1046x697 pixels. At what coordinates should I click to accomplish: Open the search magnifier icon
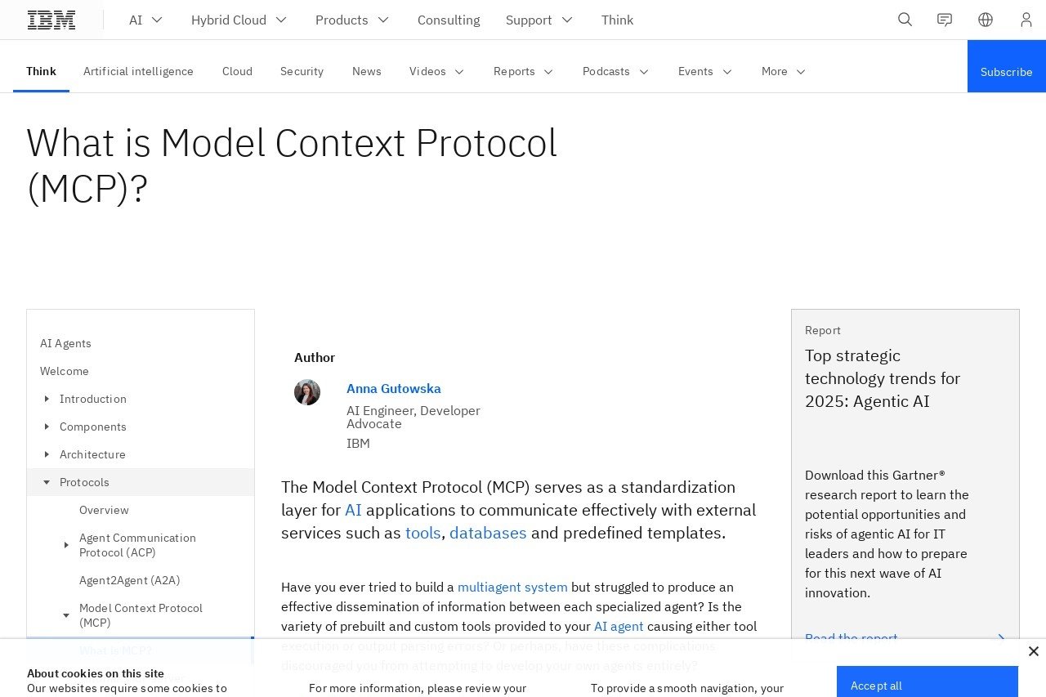click(x=905, y=20)
